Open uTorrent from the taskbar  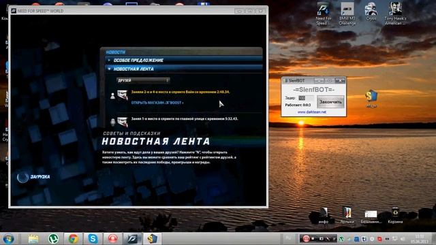point(53,239)
